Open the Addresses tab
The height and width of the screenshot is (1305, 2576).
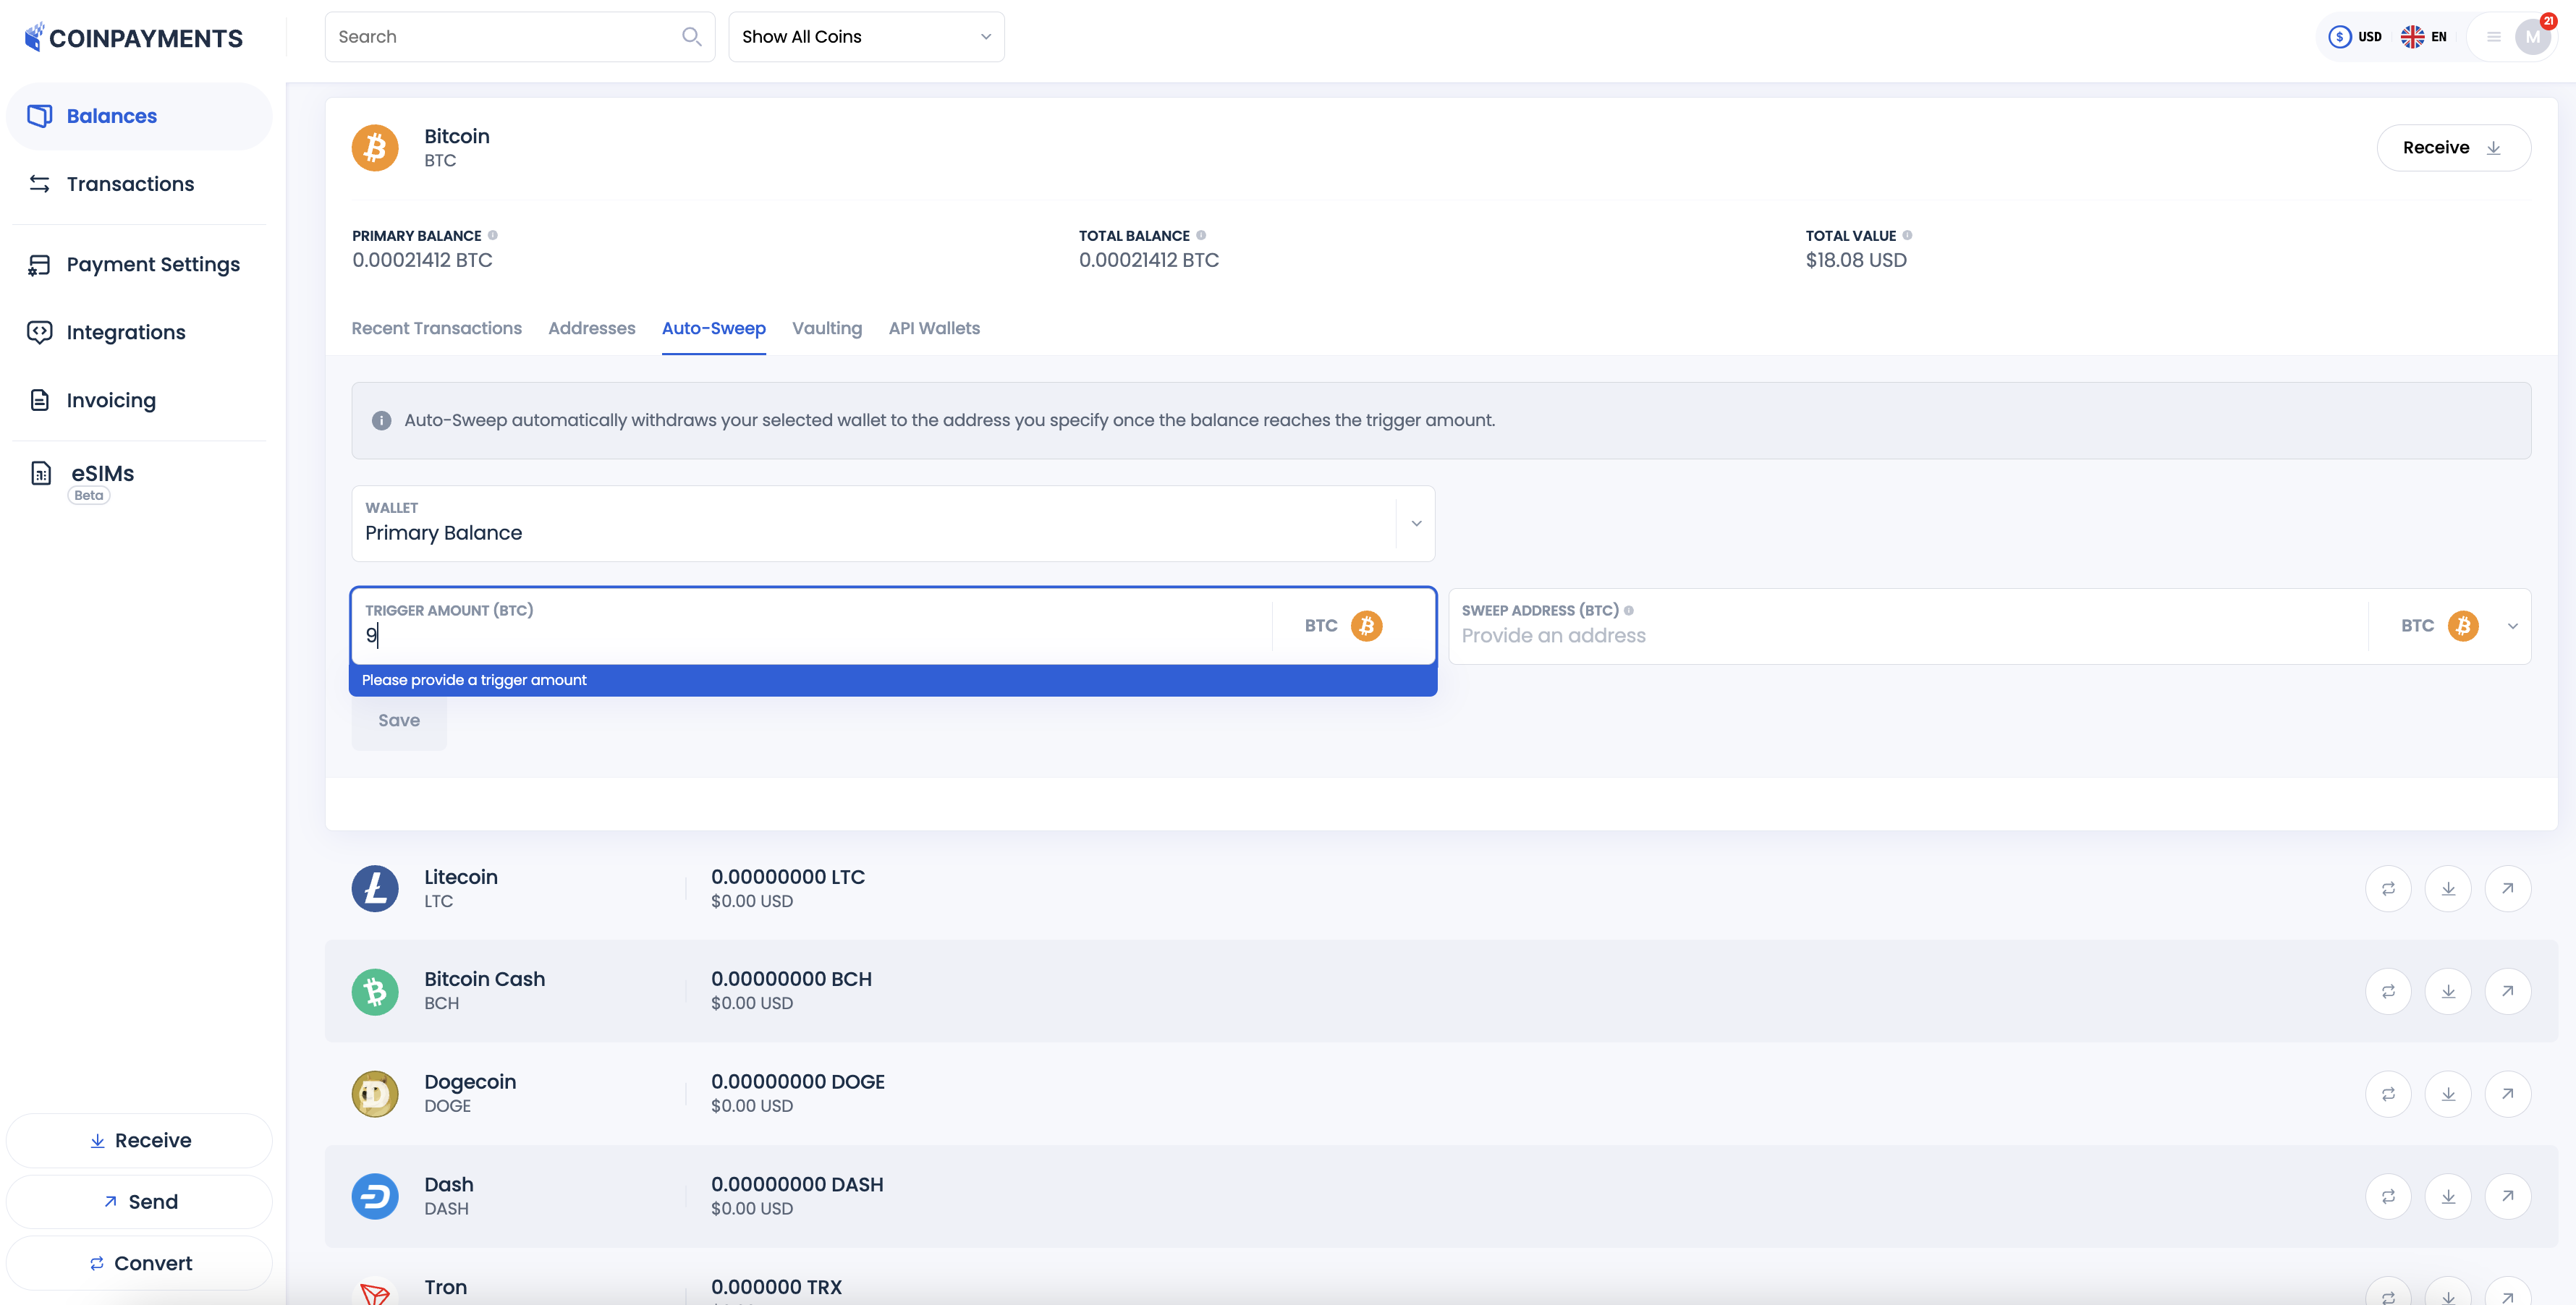pyautogui.click(x=591, y=328)
